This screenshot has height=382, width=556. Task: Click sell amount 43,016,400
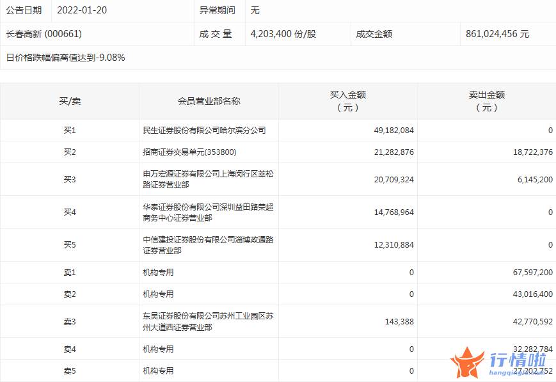point(533,294)
